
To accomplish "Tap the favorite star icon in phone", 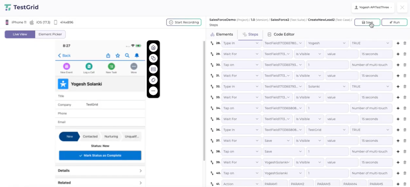I will click(x=118, y=55).
